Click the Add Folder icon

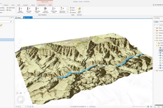[x=7, y=8]
